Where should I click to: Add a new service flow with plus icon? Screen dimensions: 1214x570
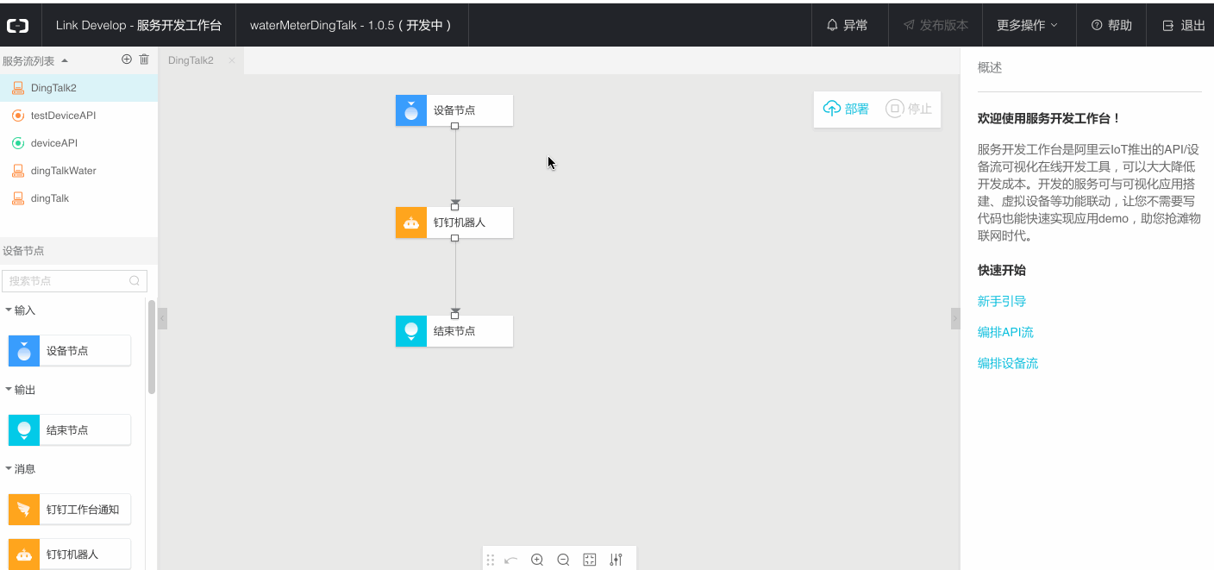(x=127, y=60)
